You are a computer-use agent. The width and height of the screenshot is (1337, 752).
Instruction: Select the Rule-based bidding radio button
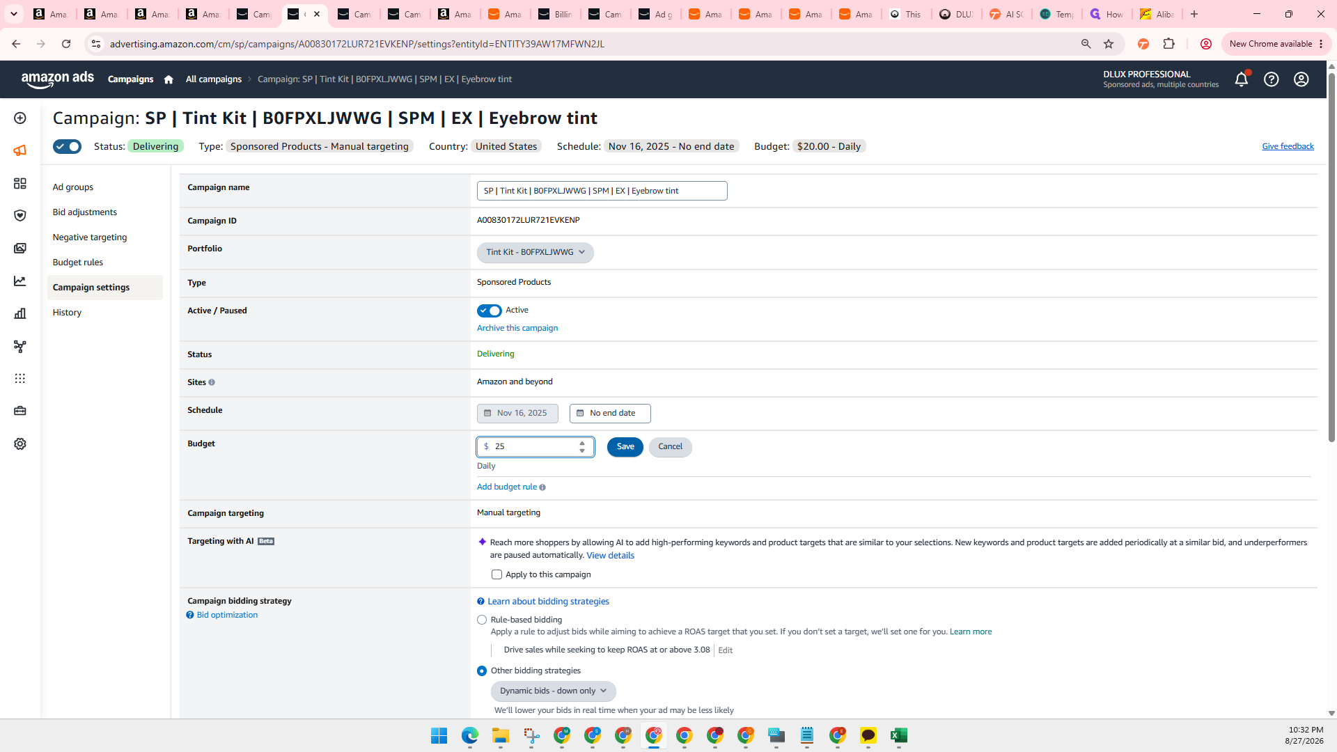tap(482, 620)
